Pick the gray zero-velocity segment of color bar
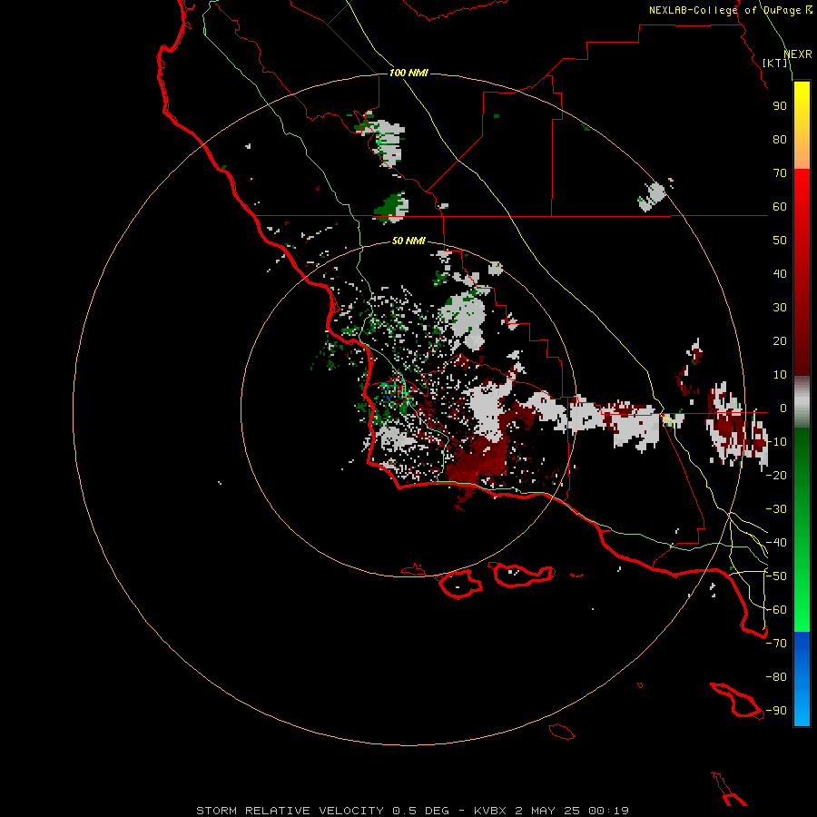The image size is (817, 817). point(802,402)
